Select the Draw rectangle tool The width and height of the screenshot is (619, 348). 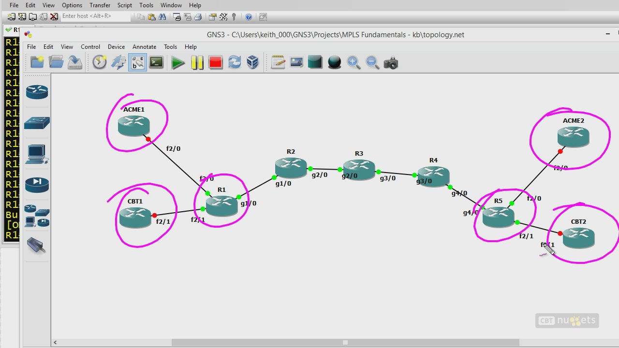click(315, 62)
